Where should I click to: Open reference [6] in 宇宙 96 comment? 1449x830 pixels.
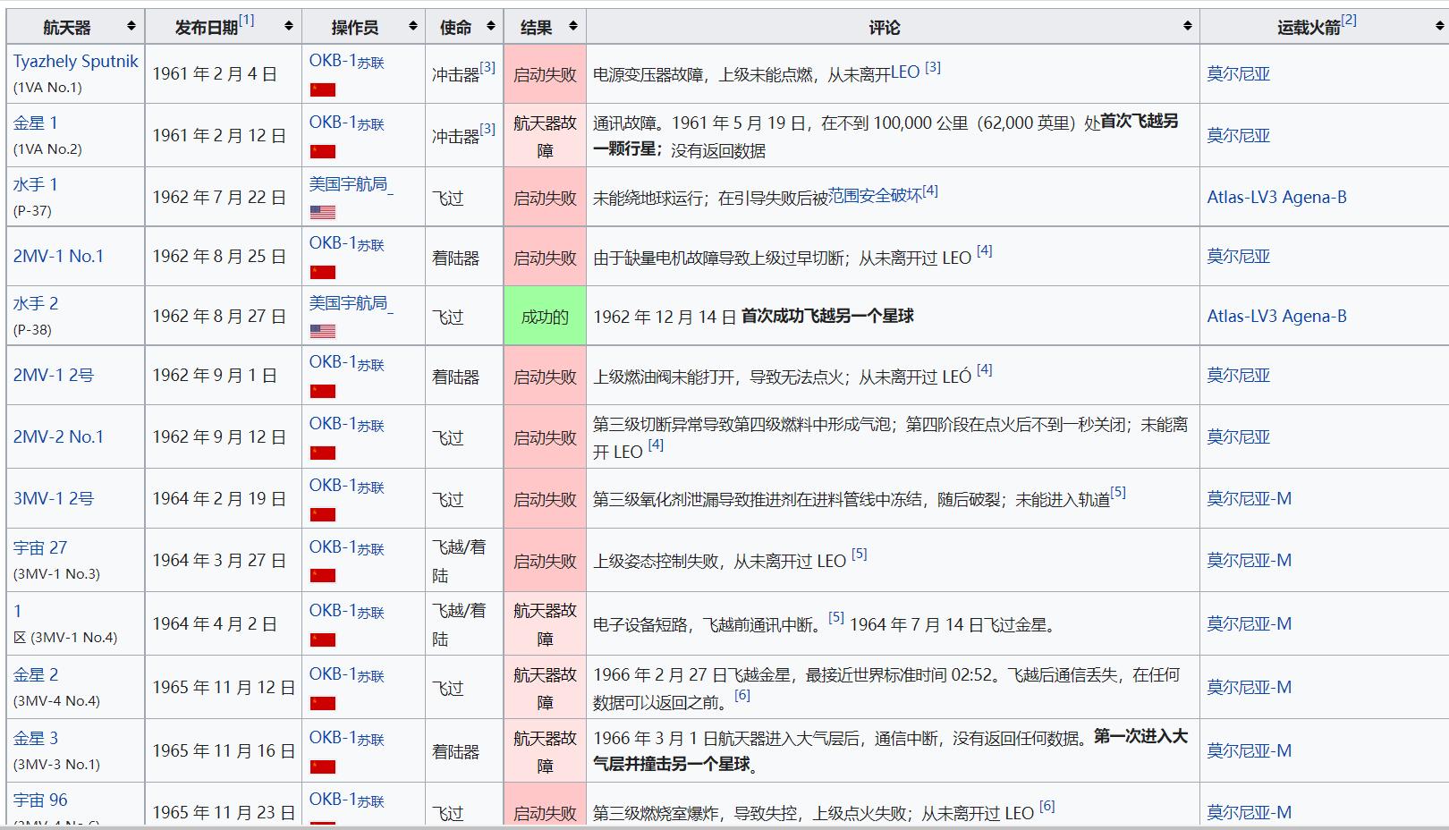click(1046, 806)
